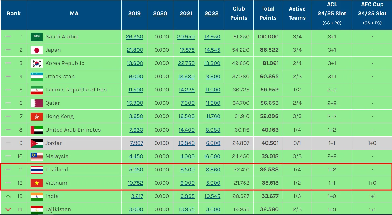Open the 2020 column header link
Screen dimensions: 392x215
160,14
